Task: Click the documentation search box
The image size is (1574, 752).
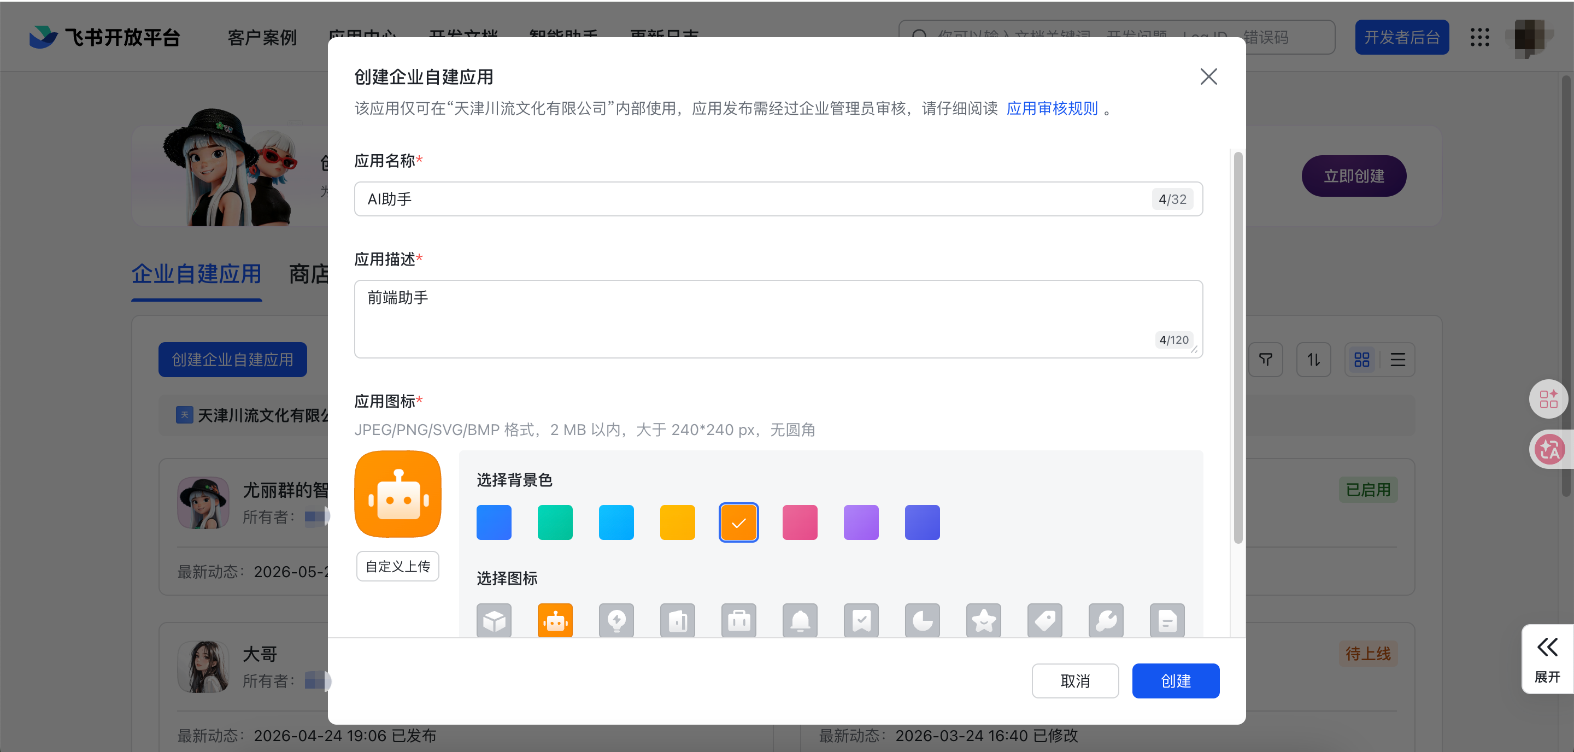Action: click(1117, 37)
